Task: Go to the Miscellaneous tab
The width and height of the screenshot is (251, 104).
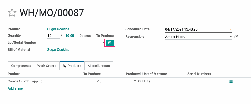Action: (99, 66)
